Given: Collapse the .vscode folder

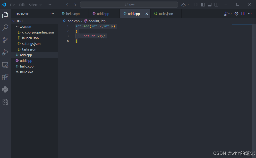Looking at the screenshot, I should click(x=35, y=27).
